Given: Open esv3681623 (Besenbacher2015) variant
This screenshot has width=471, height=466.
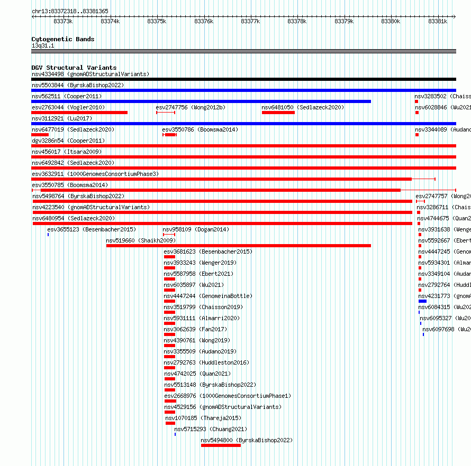Looking at the screenshot, I should [x=208, y=251].
